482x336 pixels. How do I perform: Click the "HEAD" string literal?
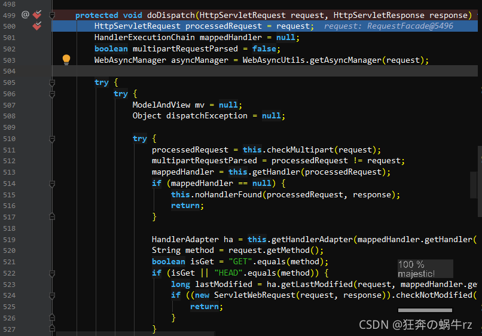click(228, 273)
